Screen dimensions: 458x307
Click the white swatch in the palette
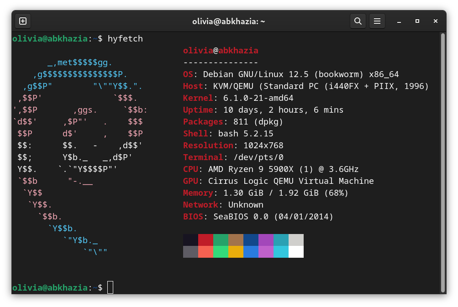[x=296, y=251]
